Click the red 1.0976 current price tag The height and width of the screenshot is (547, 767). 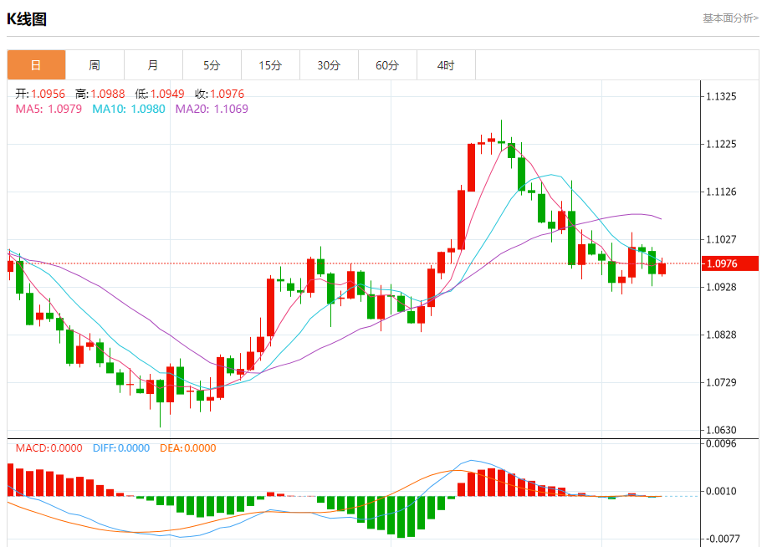point(730,263)
